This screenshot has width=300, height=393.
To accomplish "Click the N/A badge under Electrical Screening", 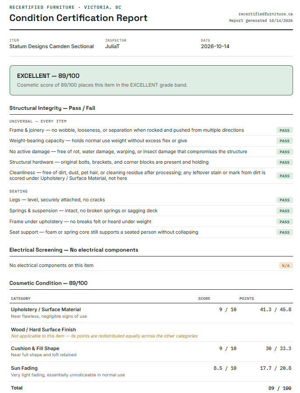I will [286, 266].
